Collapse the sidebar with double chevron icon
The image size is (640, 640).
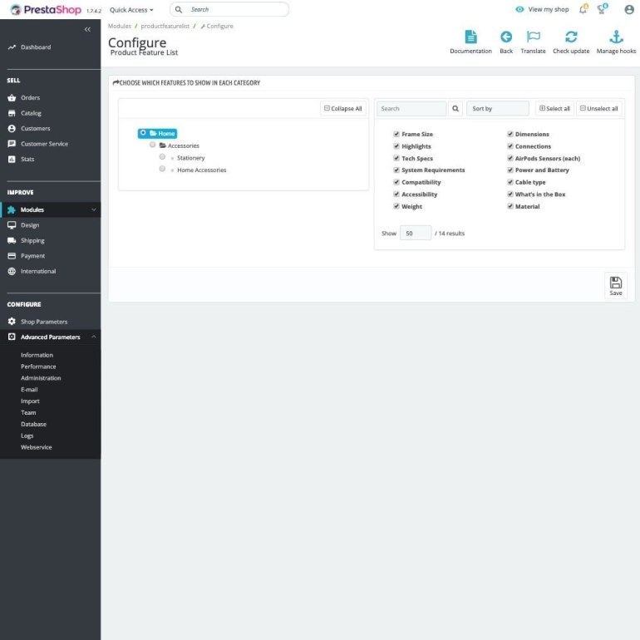click(x=87, y=29)
